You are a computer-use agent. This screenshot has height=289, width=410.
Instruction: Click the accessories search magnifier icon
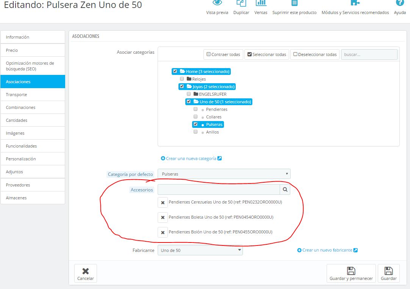tap(285, 190)
